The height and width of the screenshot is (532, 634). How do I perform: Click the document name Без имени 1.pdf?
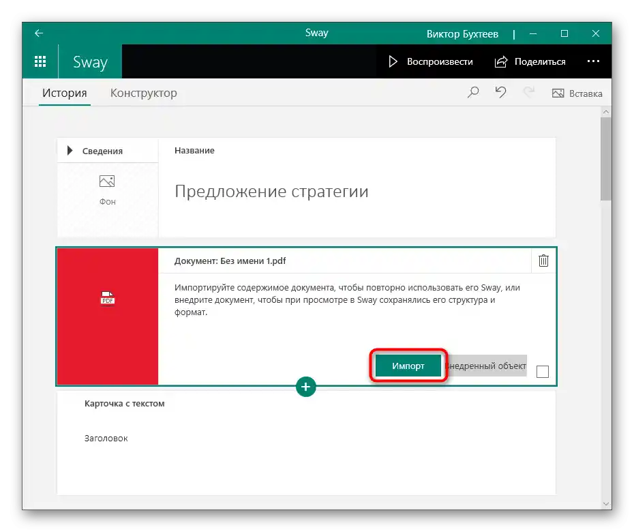tap(253, 261)
